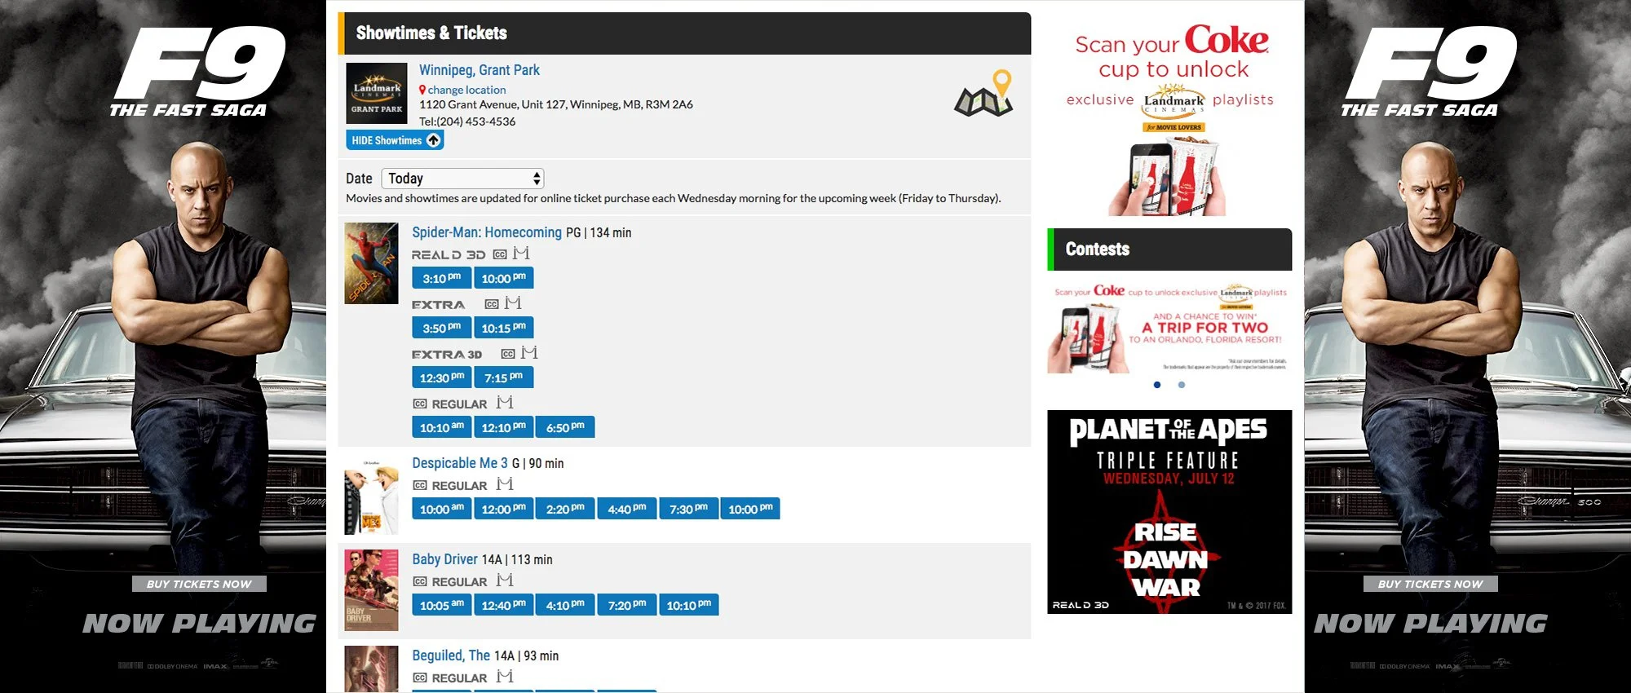Click the Despicable Me 3 poster thumbnail
Screen dimensions: 1631x693
tap(371, 497)
